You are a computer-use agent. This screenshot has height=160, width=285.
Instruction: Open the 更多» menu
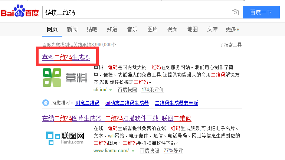232,29
